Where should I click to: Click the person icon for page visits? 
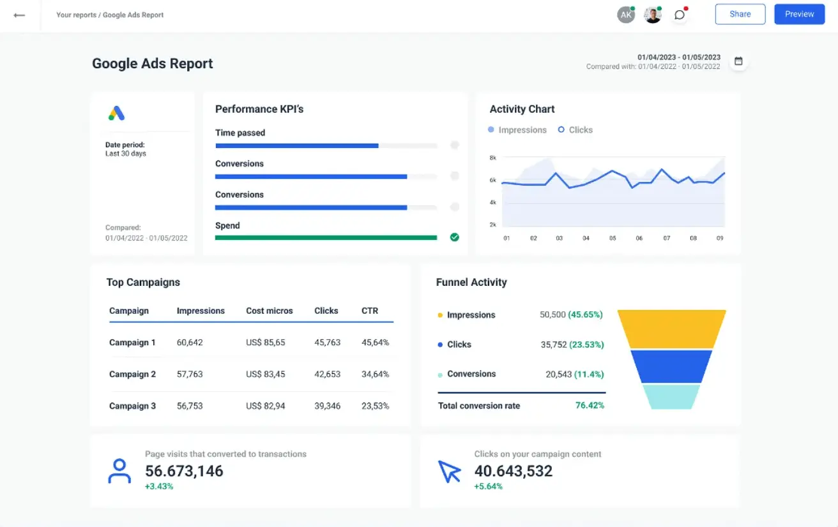coord(119,471)
